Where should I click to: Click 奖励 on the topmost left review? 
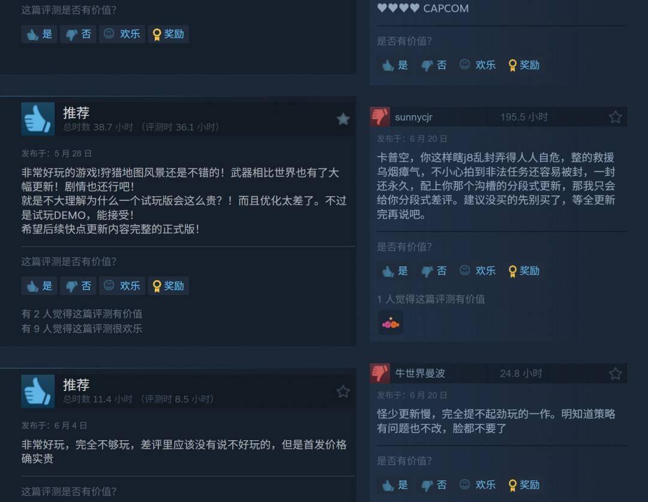tap(168, 34)
